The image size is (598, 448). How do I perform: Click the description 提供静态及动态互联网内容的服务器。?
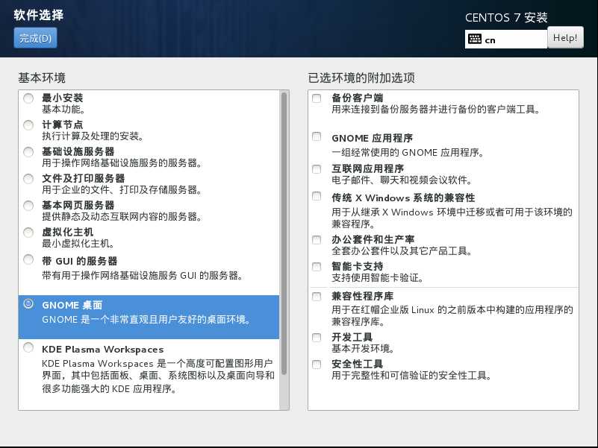click(122, 216)
